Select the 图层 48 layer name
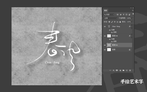This screenshot has height=92, width=147. point(115,36)
